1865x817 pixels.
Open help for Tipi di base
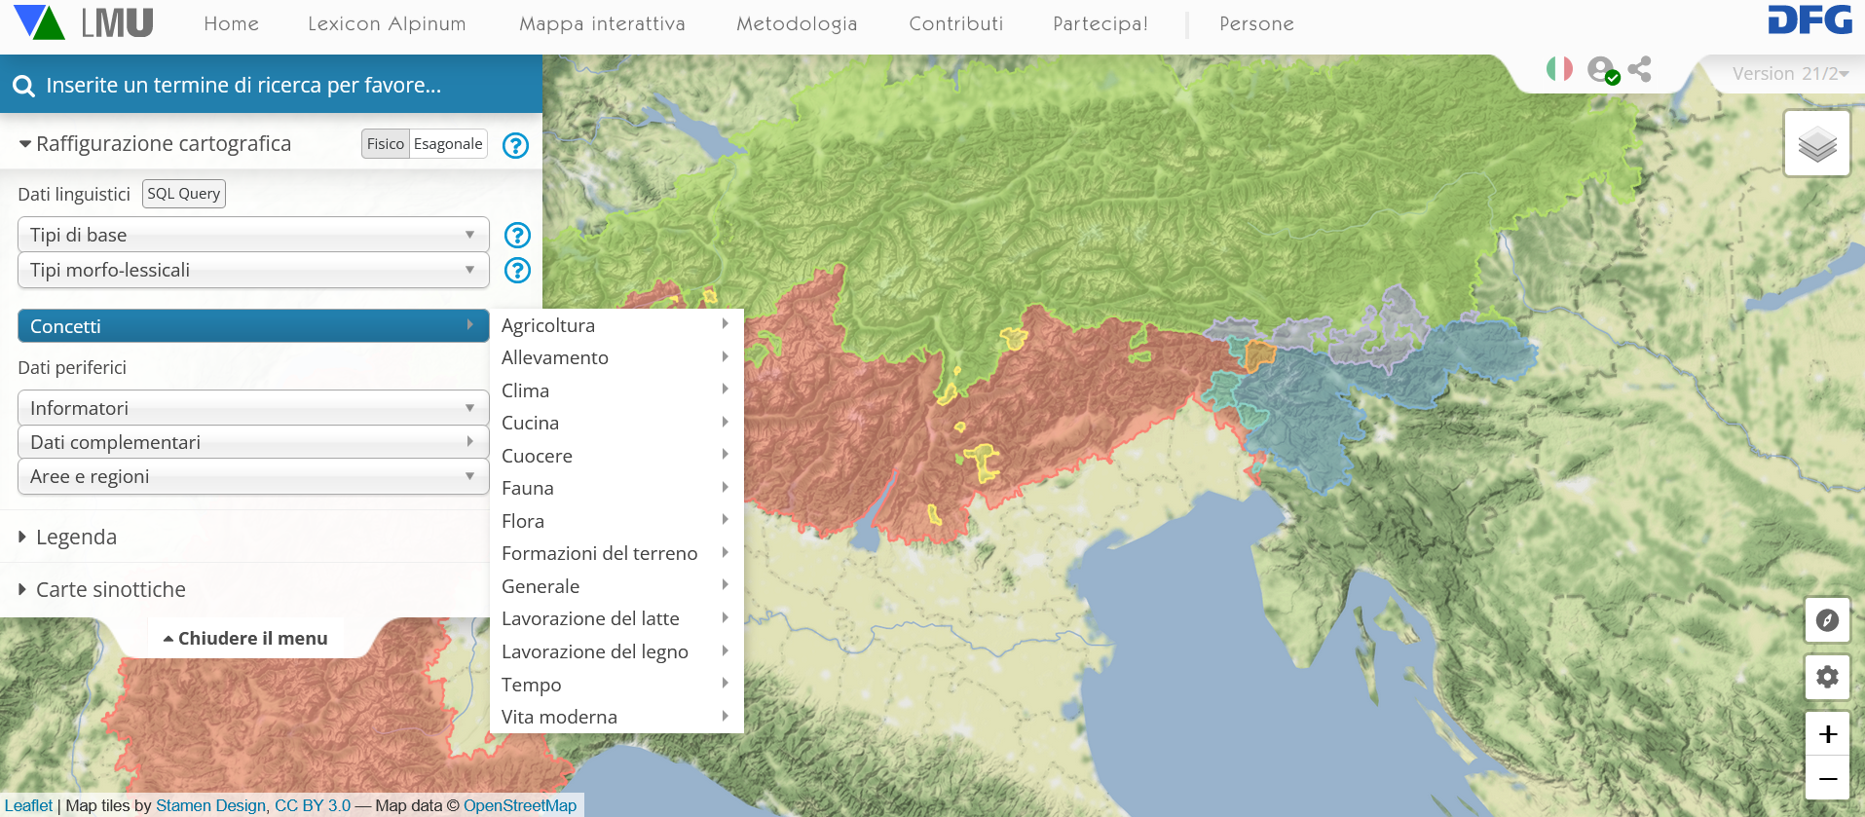pyautogui.click(x=517, y=235)
